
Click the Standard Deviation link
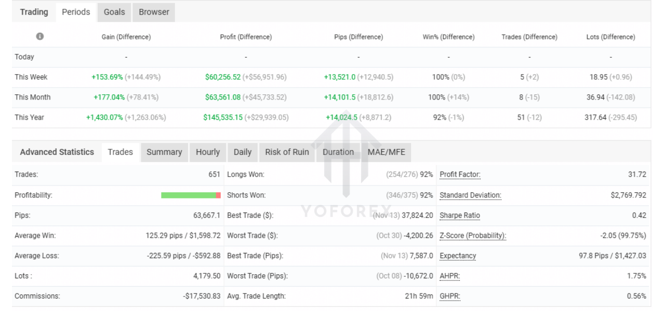click(469, 195)
